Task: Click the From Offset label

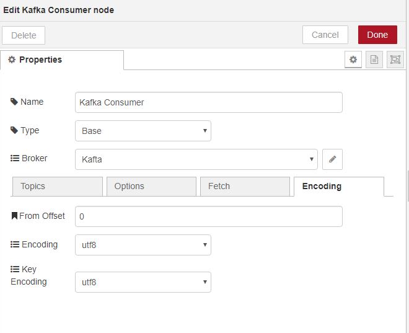Action: coord(42,216)
